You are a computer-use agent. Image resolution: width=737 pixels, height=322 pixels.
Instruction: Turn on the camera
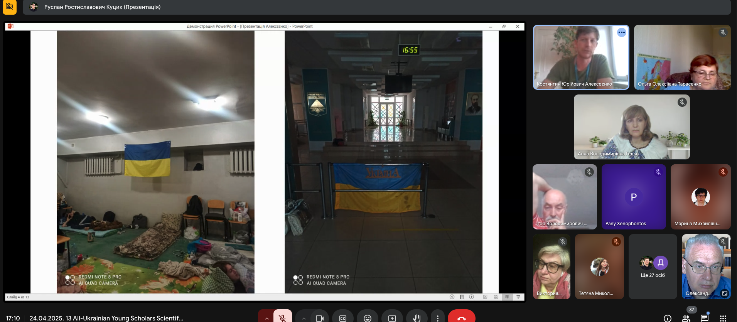click(319, 318)
